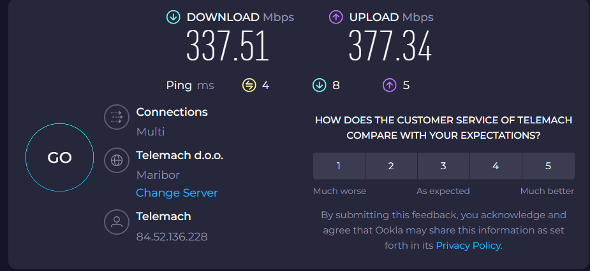The height and width of the screenshot is (271, 590).
Task: Choose rating 3, As expected
Action: coord(443,166)
